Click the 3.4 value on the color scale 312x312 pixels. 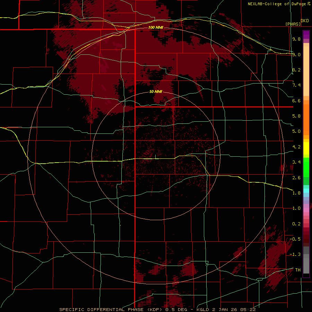pyautogui.click(x=296, y=162)
